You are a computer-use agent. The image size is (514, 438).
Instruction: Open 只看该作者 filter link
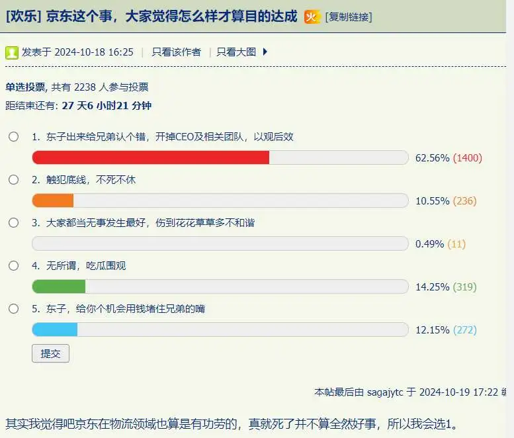click(176, 52)
